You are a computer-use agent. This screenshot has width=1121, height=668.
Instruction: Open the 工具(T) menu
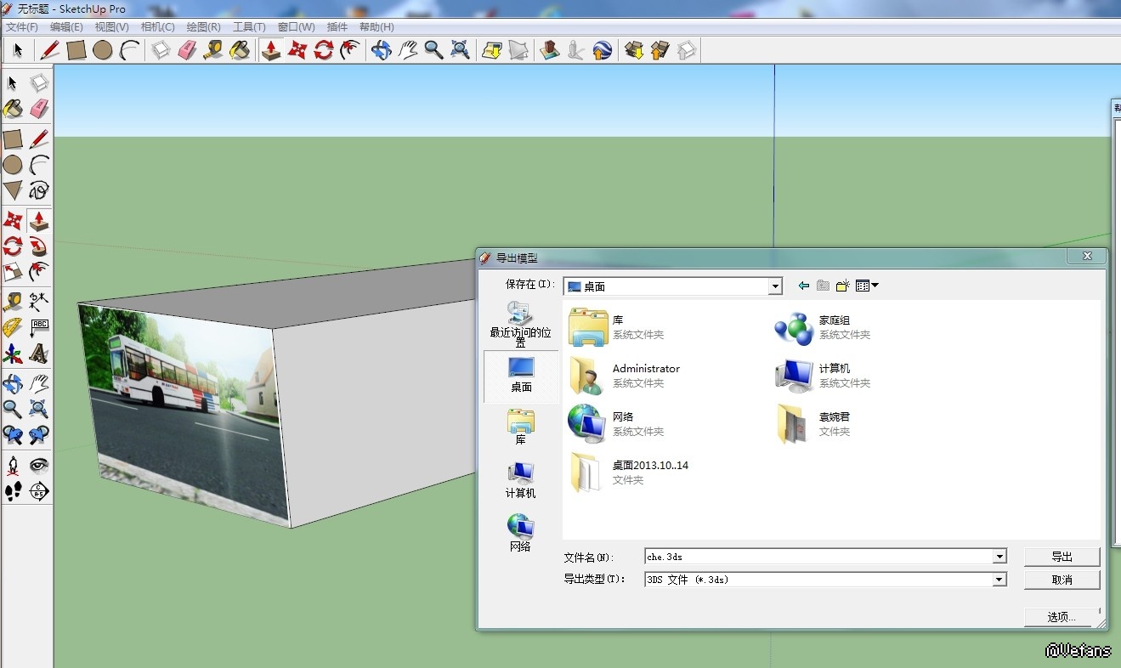(249, 27)
